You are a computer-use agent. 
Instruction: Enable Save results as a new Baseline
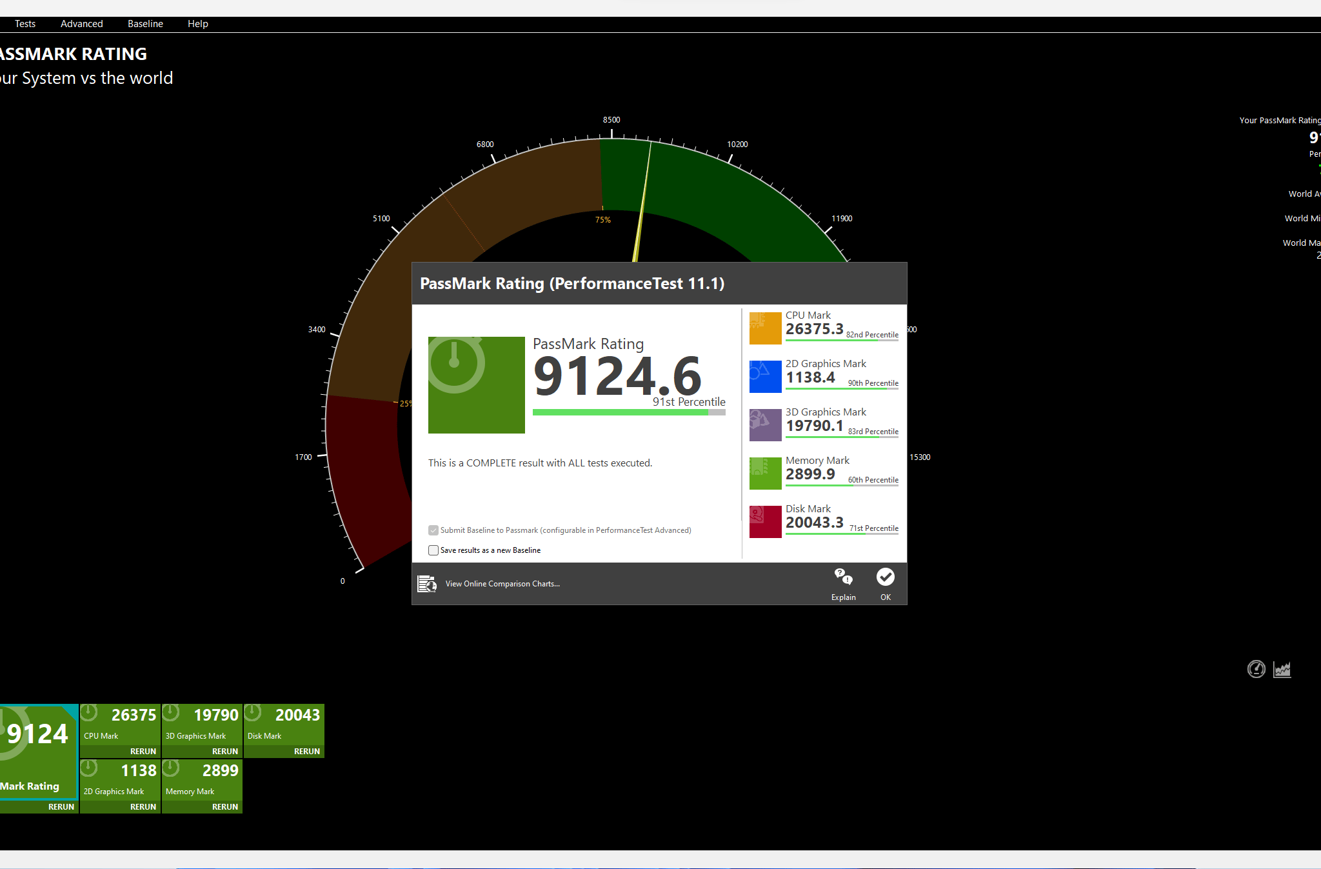(433, 550)
